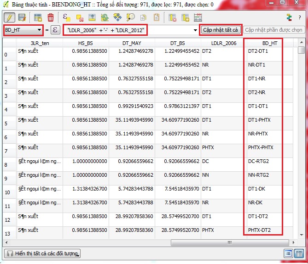Select row 5 via its row header
This screenshot has height=264, width=308.
click(9, 123)
